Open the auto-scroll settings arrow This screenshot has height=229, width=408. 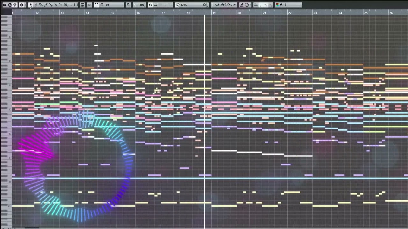(25, 5)
